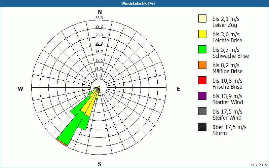Click the 16,7 ring scale value
Viewport: 269px width, 168px height.
tap(99, 52)
